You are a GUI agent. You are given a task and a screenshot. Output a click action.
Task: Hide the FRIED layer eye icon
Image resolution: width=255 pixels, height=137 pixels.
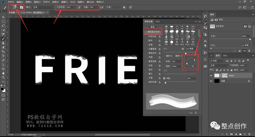(211, 76)
